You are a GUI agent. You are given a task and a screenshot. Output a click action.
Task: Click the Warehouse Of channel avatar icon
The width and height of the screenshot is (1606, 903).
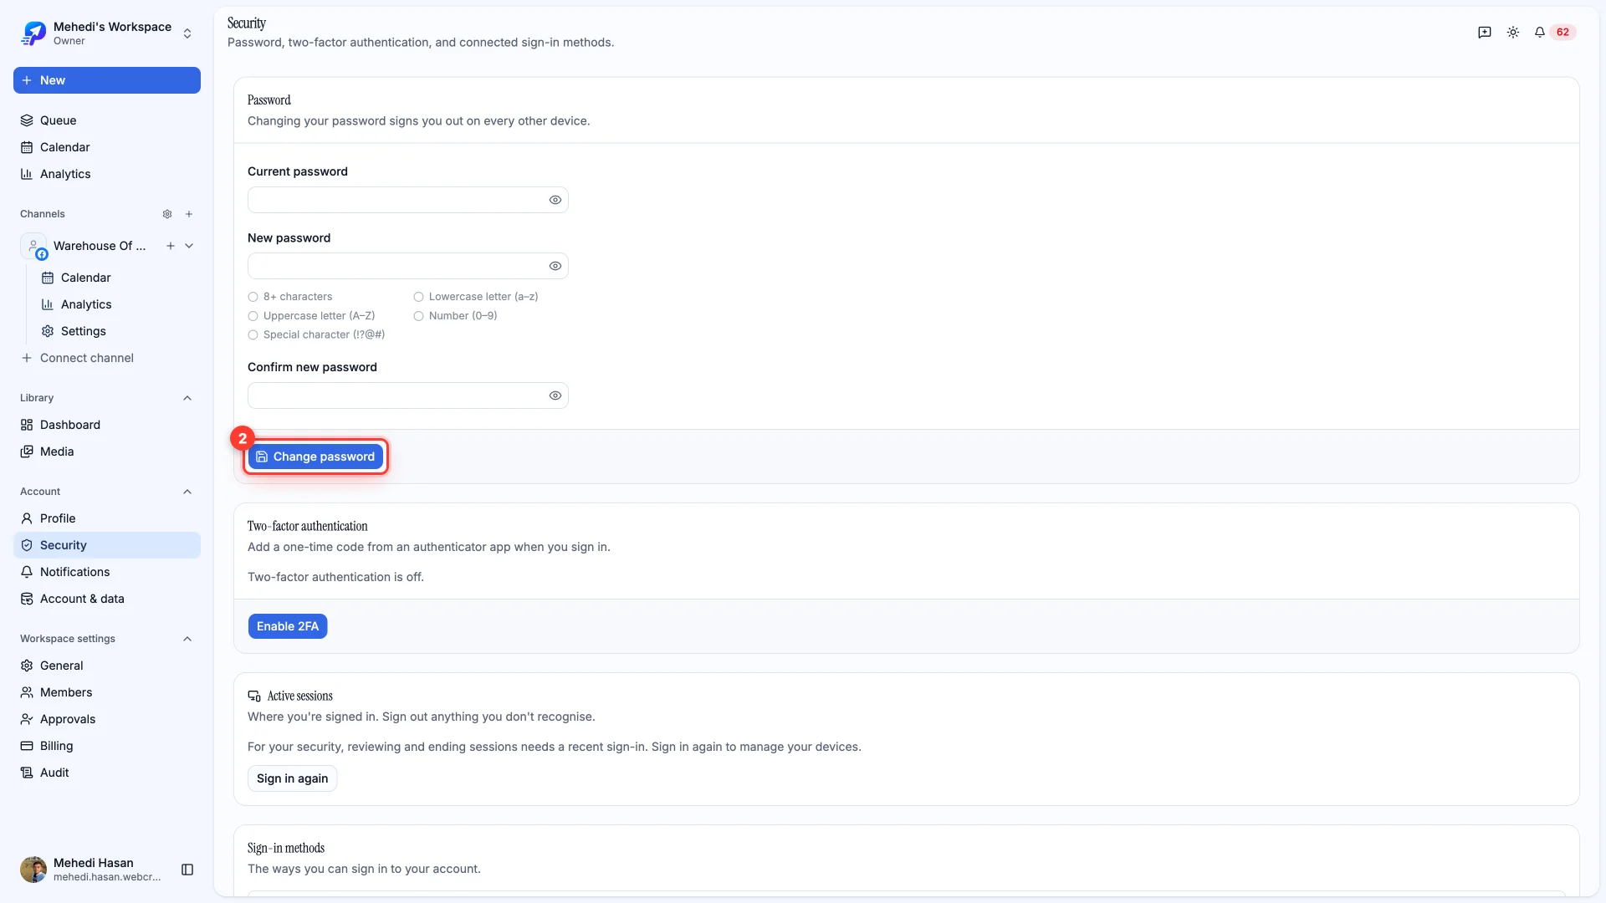pos(33,246)
